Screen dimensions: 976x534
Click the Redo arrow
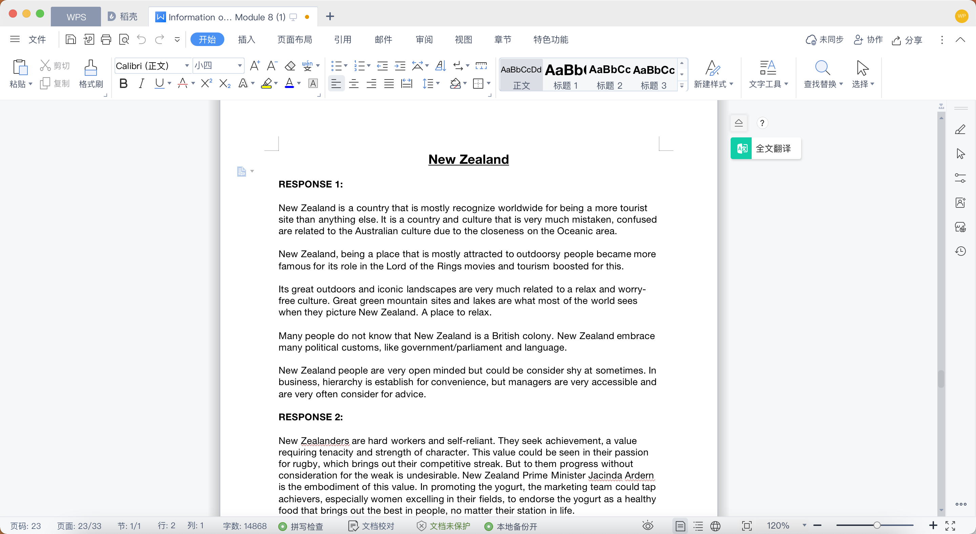click(160, 39)
